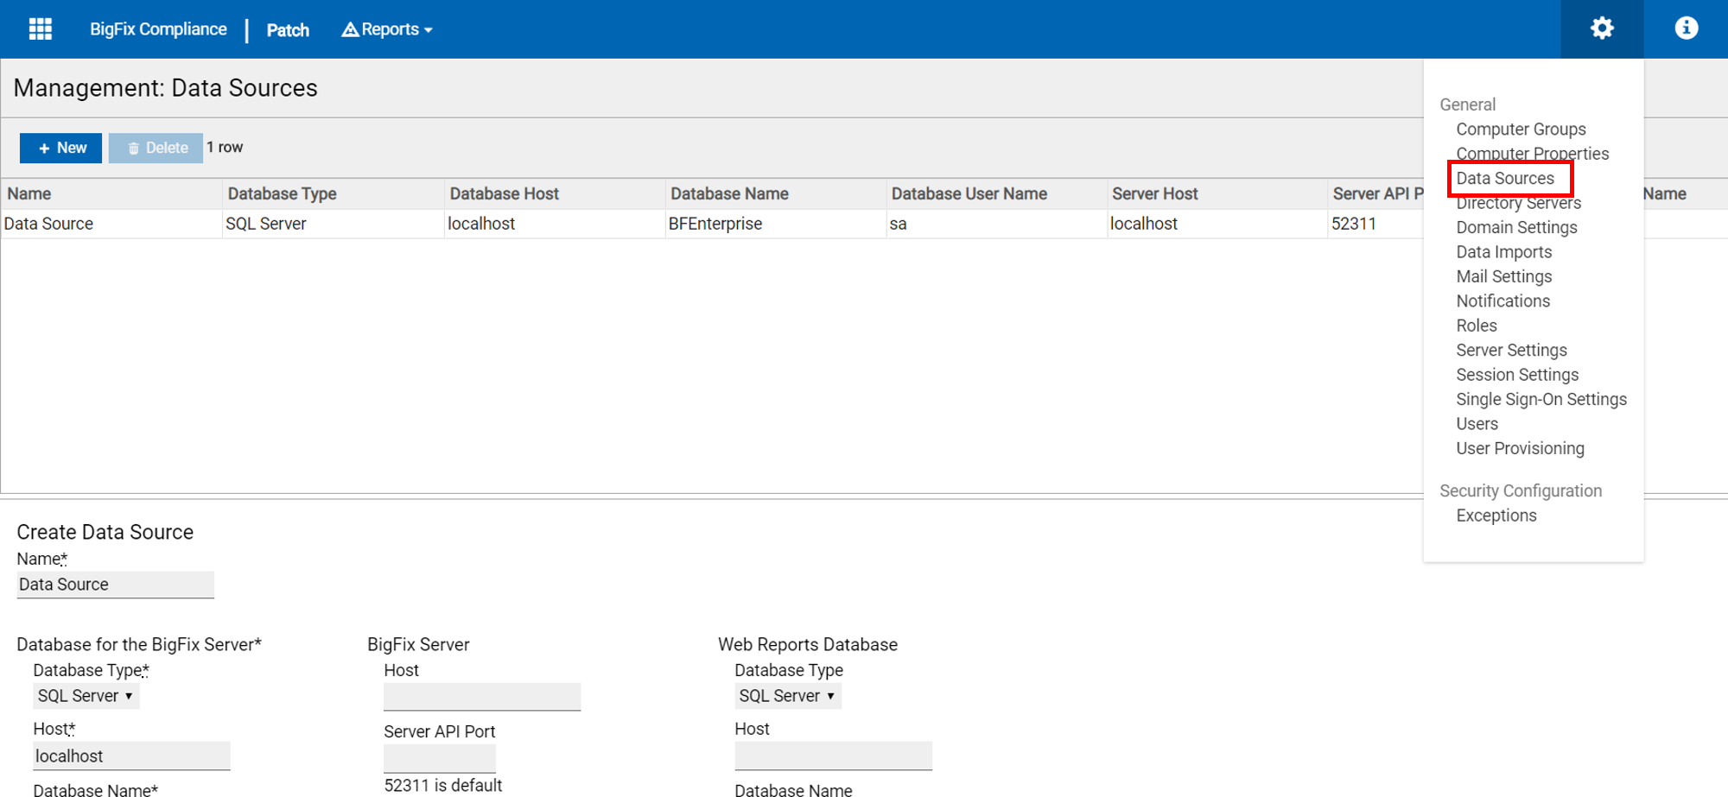
Task: Open the app grid launcher icon
Action: 41,29
